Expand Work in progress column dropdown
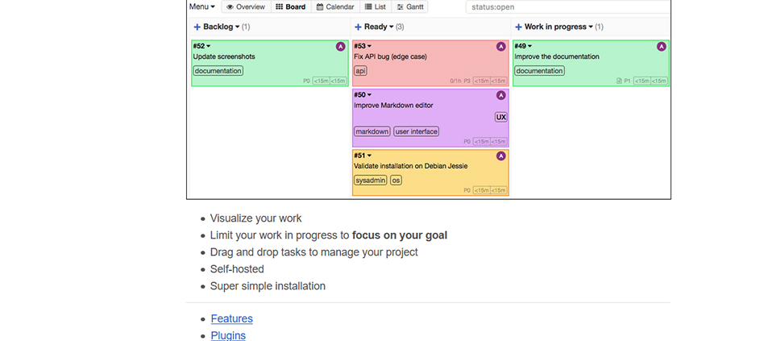 pos(591,27)
